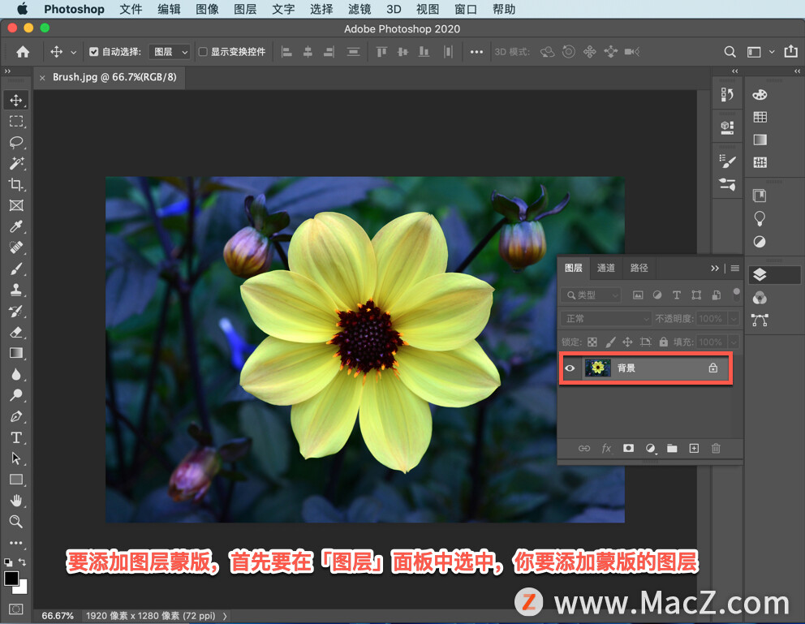Select the History Brush tool
The image size is (805, 624).
(x=16, y=311)
